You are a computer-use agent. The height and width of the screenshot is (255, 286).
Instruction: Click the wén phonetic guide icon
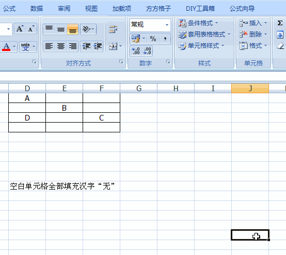(x=25, y=47)
